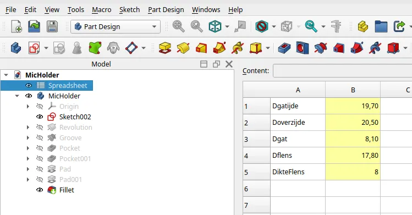The height and width of the screenshot is (215, 412).
Task: Click the Subtractive Pipe icon
Action: (x=357, y=48)
